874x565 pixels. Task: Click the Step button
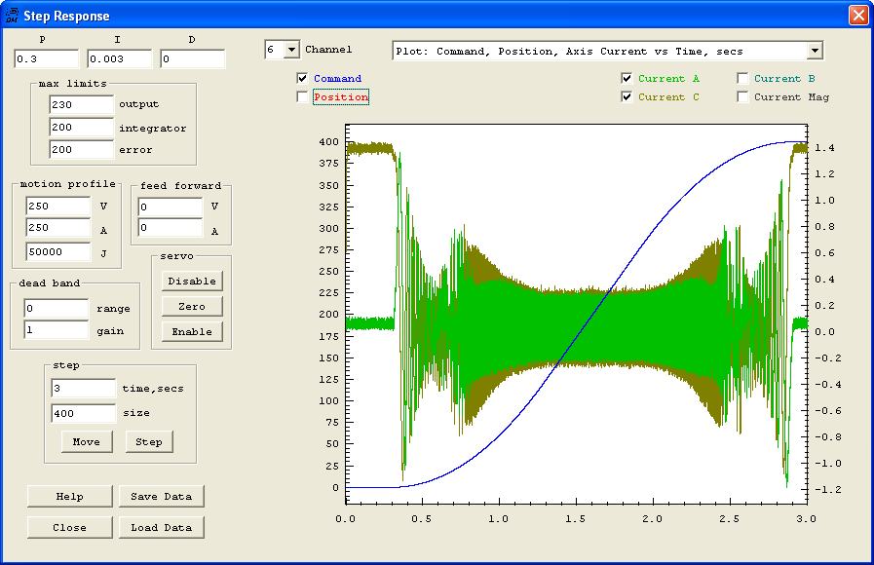tap(149, 441)
